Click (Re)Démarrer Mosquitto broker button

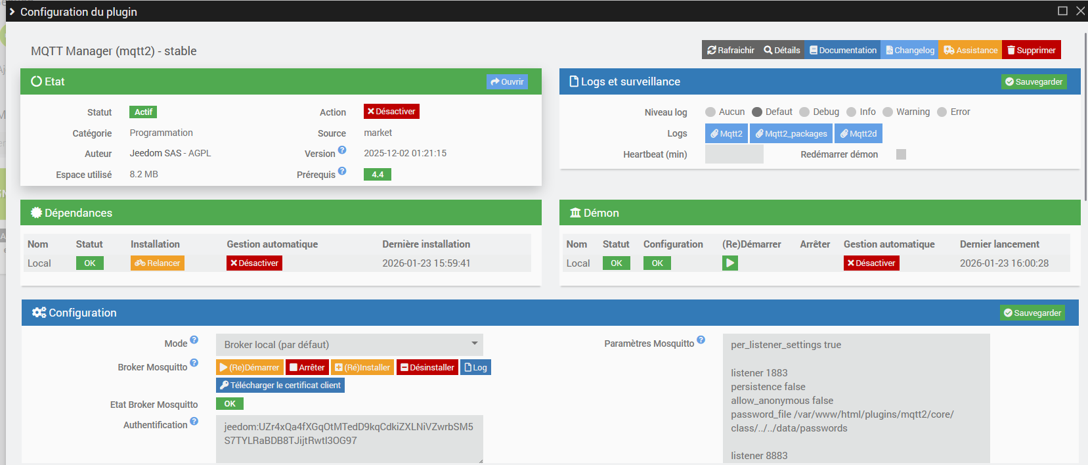click(250, 367)
